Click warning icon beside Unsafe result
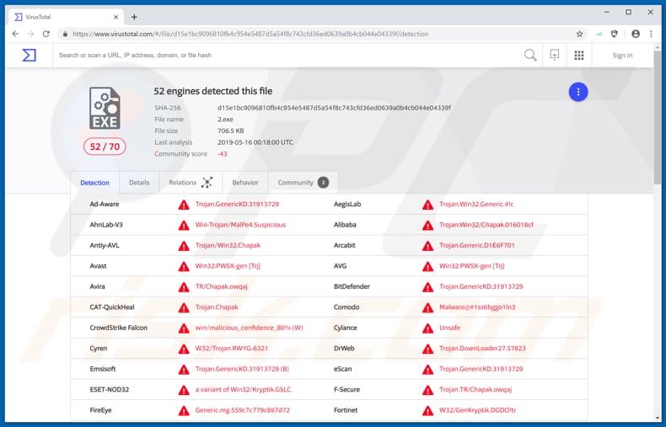The image size is (666, 427). tap(427, 328)
